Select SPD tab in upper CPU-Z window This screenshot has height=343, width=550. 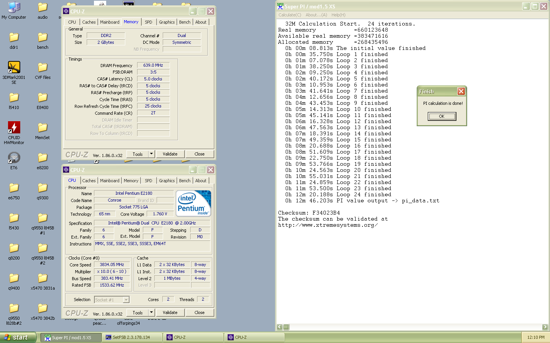pyautogui.click(x=149, y=22)
